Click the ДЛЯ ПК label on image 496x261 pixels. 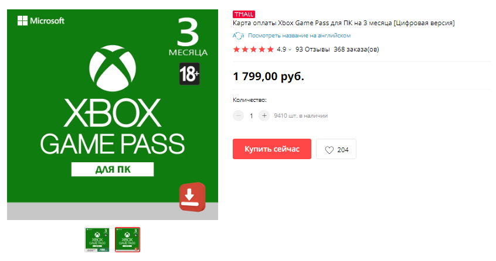[113, 170]
